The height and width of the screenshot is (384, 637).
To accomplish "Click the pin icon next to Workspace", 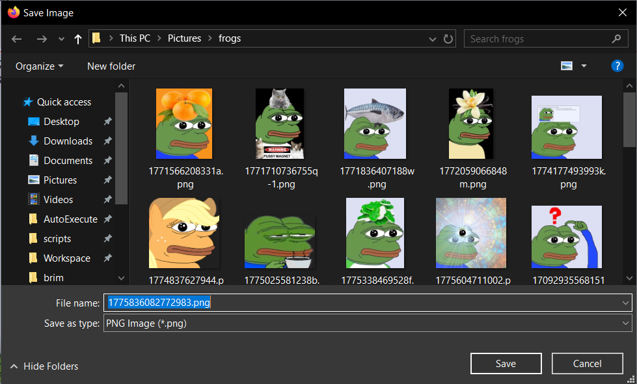I will pyautogui.click(x=107, y=258).
